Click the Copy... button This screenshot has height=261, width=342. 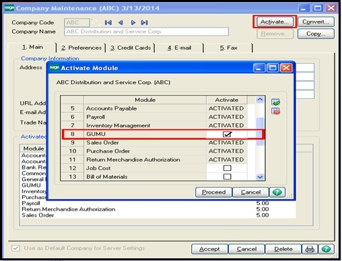coord(316,34)
